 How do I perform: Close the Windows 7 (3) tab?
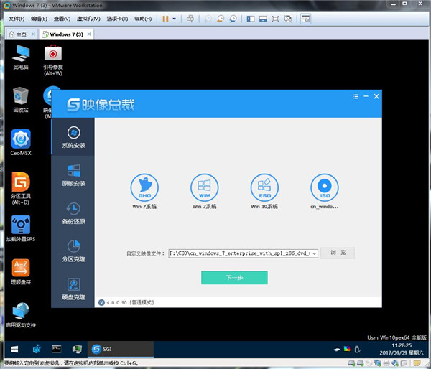click(89, 34)
